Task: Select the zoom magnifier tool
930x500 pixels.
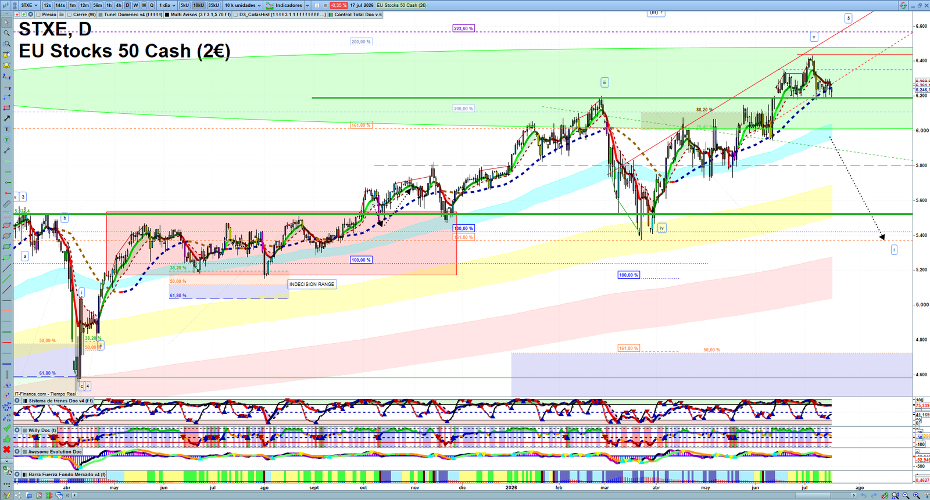Action: pos(7,33)
